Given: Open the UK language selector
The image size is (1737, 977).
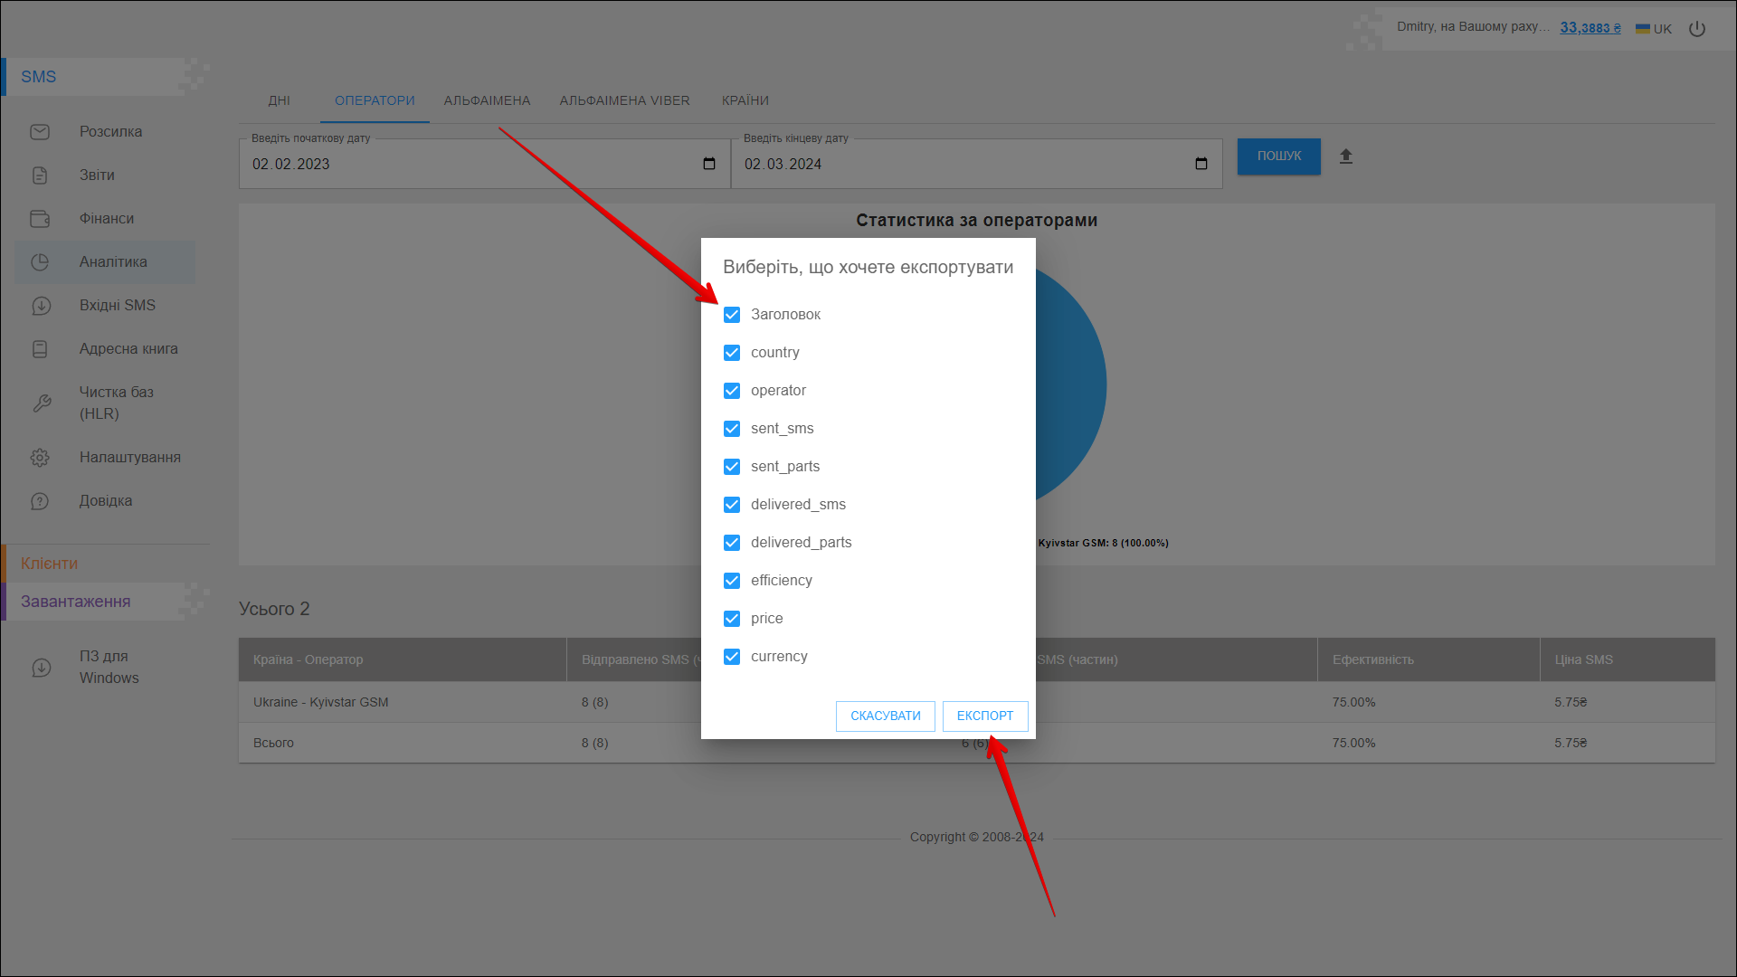Looking at the screenshot, I should click(1654, 29).
